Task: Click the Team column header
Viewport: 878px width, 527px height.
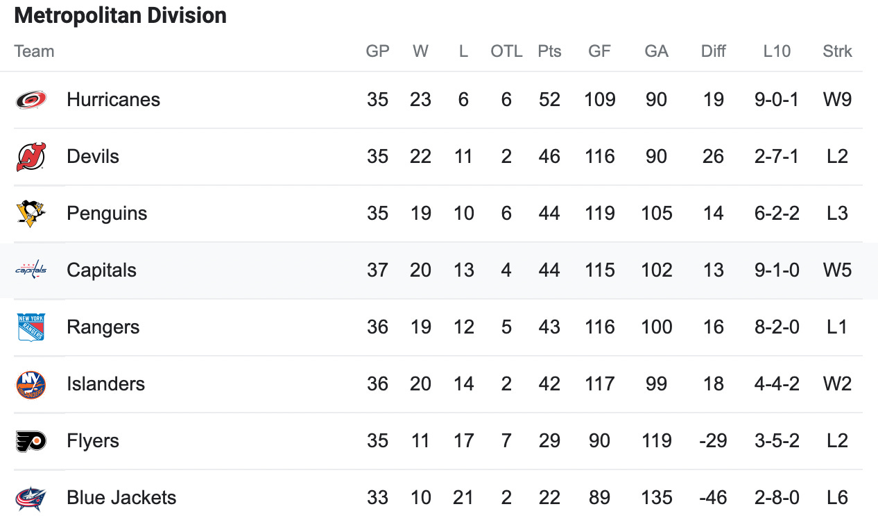Action: [x=34, y=51]
